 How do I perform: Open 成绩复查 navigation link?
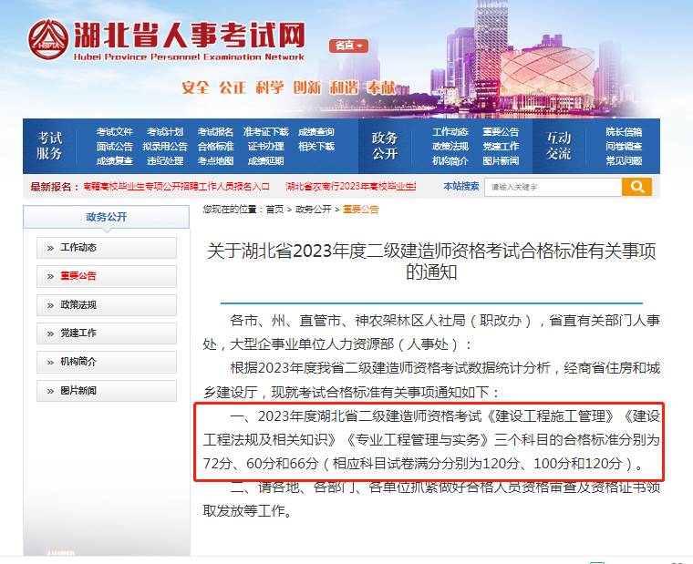(x=115, y=160)
